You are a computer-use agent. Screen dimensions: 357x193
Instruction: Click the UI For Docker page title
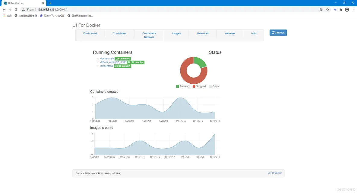(86, 25)
